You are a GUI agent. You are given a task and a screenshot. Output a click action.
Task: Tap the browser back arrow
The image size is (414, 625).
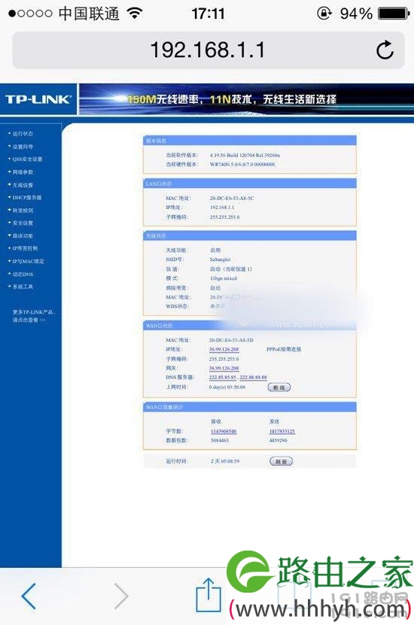tap(29, 596)
